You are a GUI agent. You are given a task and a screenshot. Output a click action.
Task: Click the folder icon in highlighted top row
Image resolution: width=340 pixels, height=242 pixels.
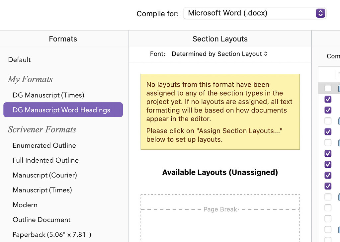[x=338, y=88]
